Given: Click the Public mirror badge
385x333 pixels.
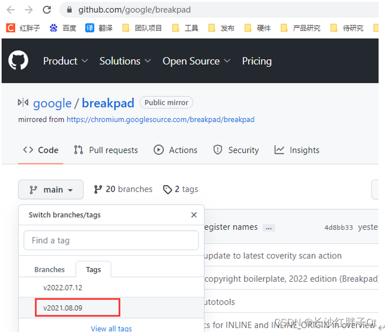Looking at the screenshot, I should pos(166,103).
